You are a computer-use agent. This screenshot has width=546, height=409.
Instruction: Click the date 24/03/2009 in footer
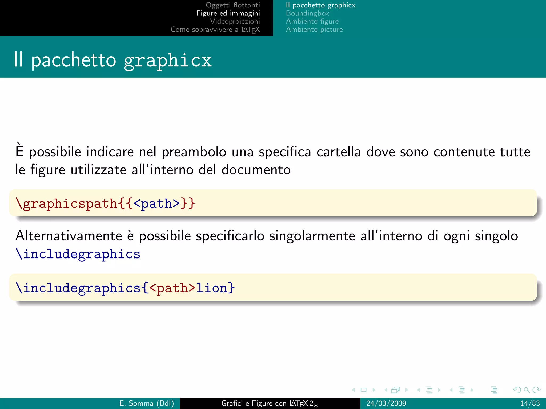(386, 403)
